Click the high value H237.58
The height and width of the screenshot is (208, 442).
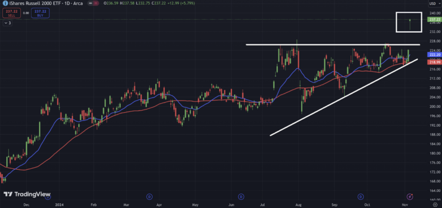click(127, 3)
